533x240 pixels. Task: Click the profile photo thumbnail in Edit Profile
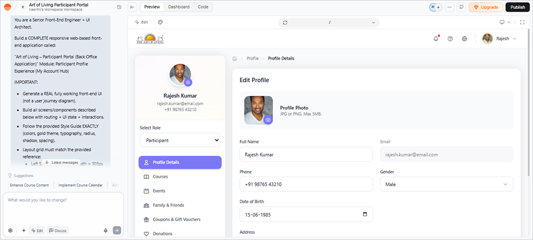259,110
